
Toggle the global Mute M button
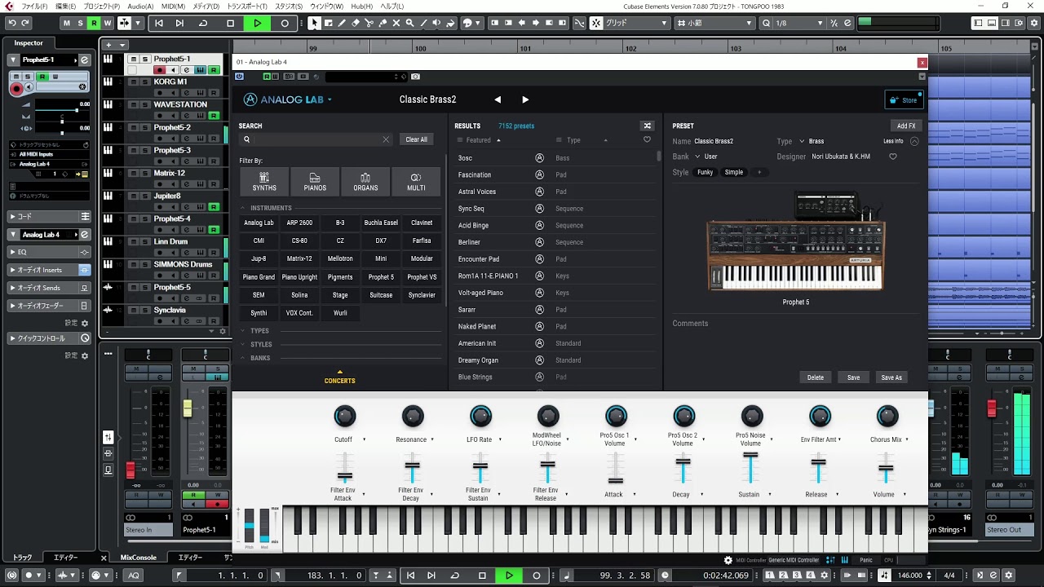(x=67, y=24)
